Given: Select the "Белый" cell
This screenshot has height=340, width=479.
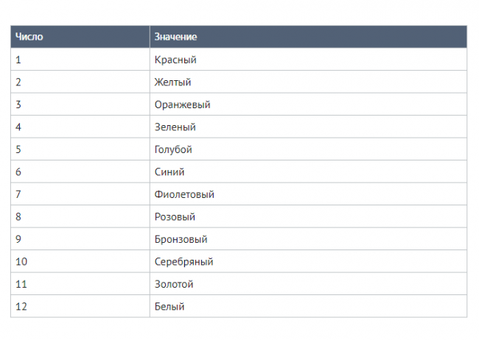Looking at the screenshot, I should tap(169, 306).
